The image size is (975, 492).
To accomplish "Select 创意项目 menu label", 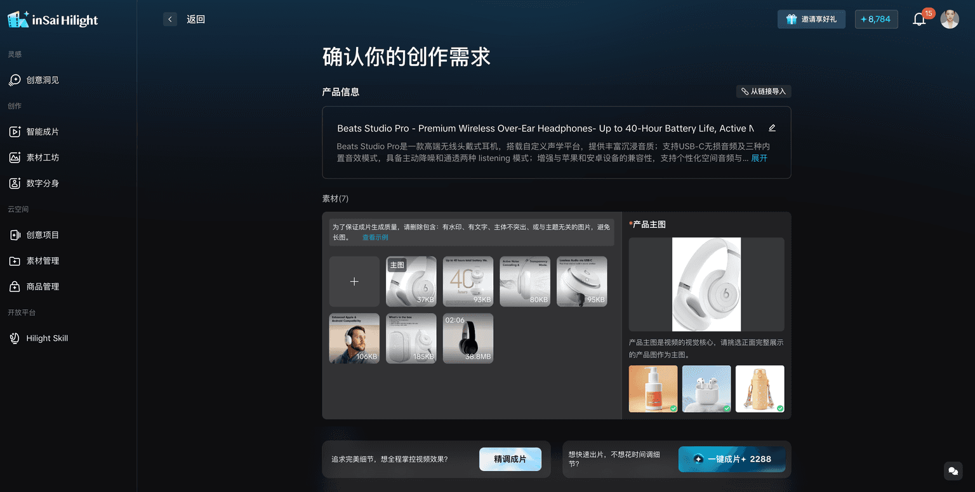I will coord(43,235).
